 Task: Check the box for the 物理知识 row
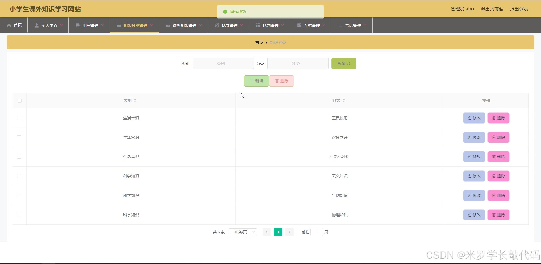[x=19, y=215]
